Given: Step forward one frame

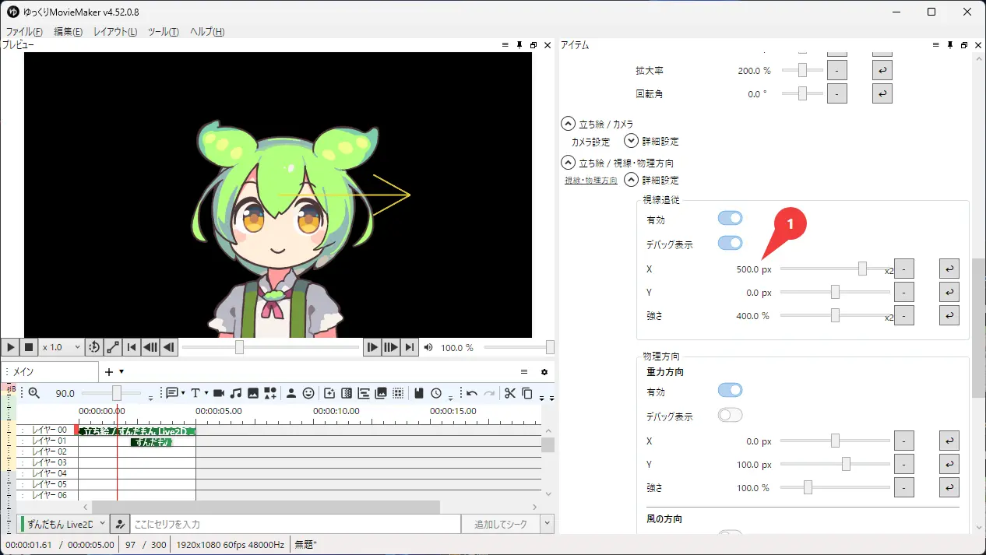Looking at the screenshot, I should click(372, 347).
